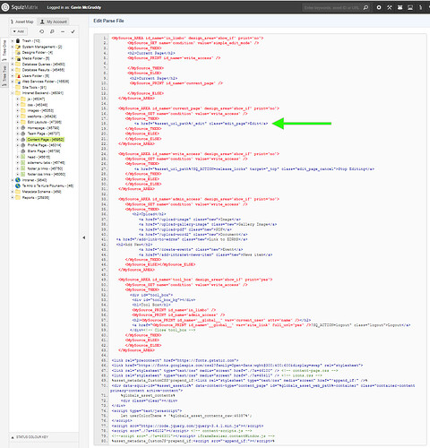Select the Tree One vertical tab
Screen dimensions: 430x448
[4, 49]
